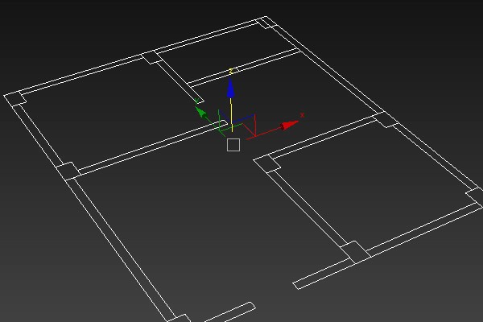Click the green Y-axis arrow of the gizmo
The image size is (483, 322).
tap(202, 113)
